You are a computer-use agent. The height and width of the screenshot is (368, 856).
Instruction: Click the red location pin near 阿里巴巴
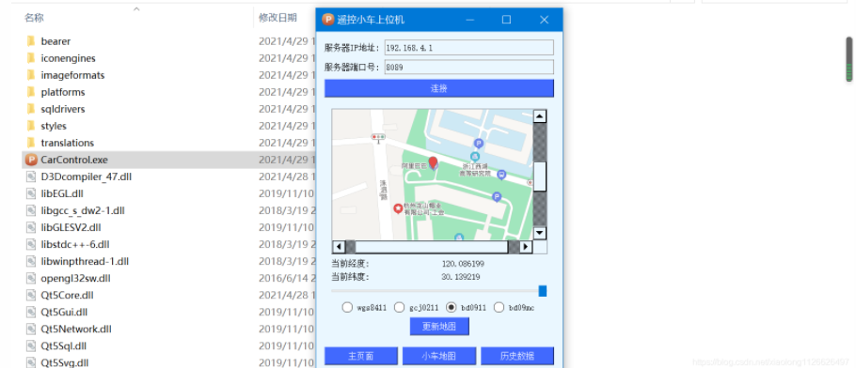click(x=433, y=162)
